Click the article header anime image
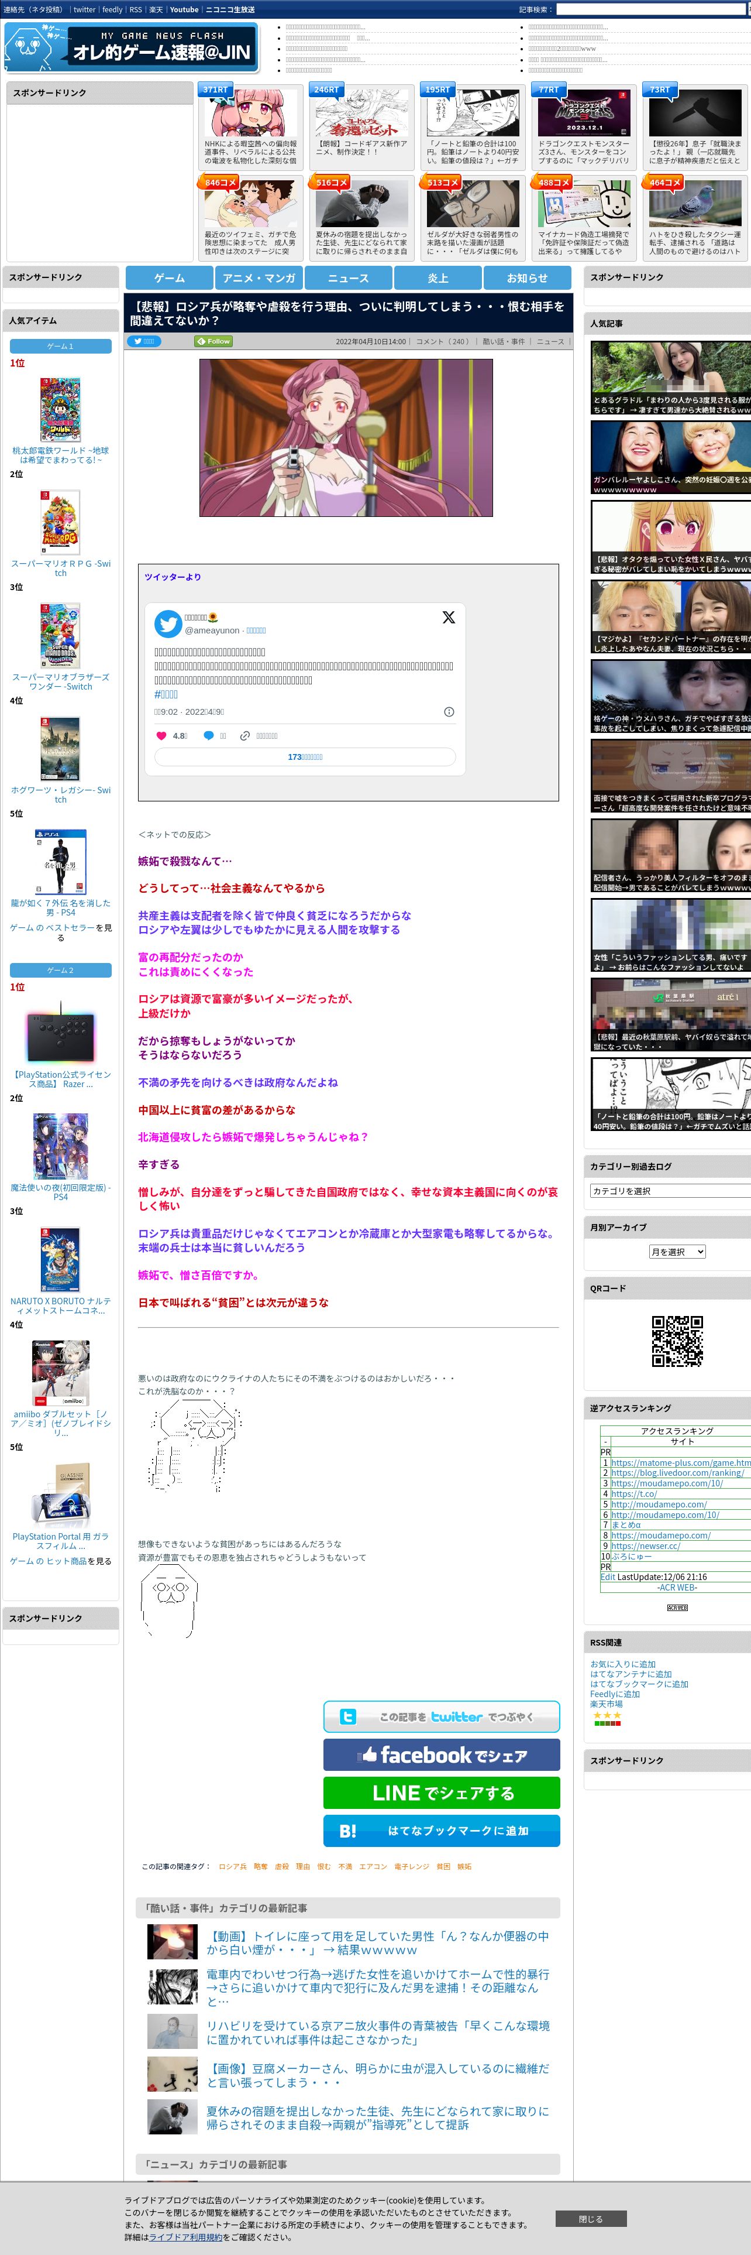751x2255 pixels. pyautogui.click(x=345, y=438)
